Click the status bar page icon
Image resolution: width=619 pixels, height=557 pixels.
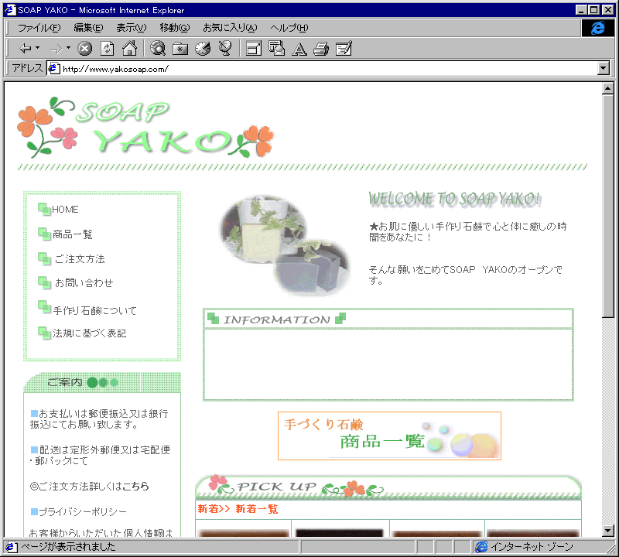coord(11,547)
